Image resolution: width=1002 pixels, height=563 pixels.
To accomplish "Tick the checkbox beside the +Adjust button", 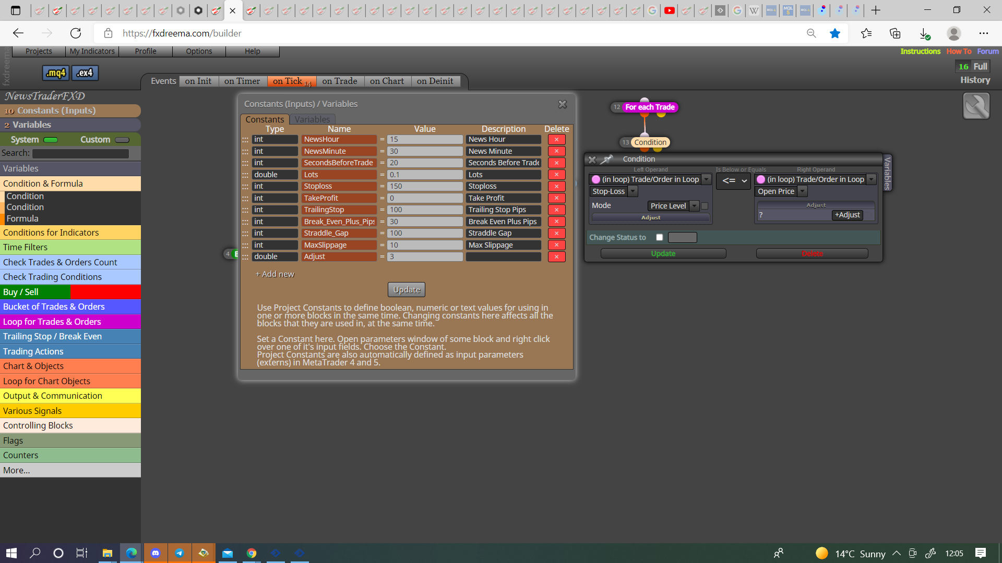I will pos(868,215).
